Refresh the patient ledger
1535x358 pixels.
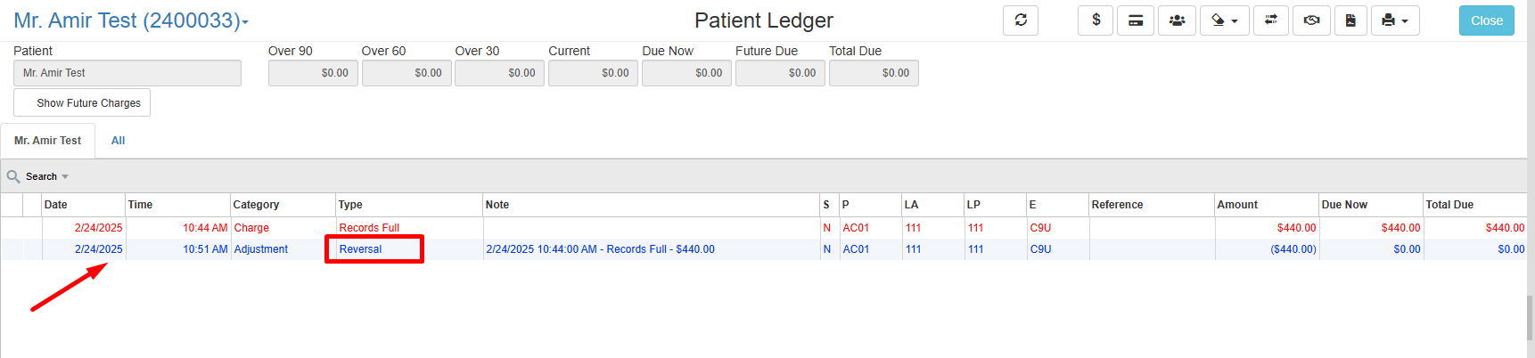tap(1021, 20)
